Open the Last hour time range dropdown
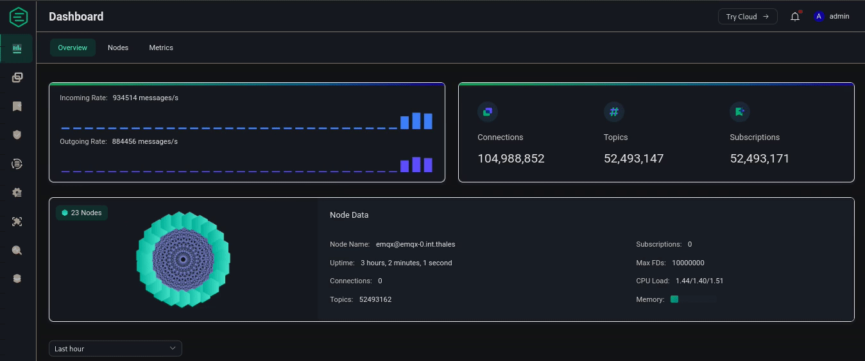This screenshot has height=361, width=865. point(116,348)
